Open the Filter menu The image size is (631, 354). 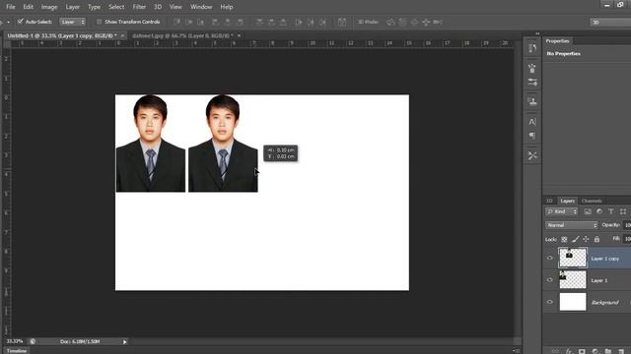139,7
